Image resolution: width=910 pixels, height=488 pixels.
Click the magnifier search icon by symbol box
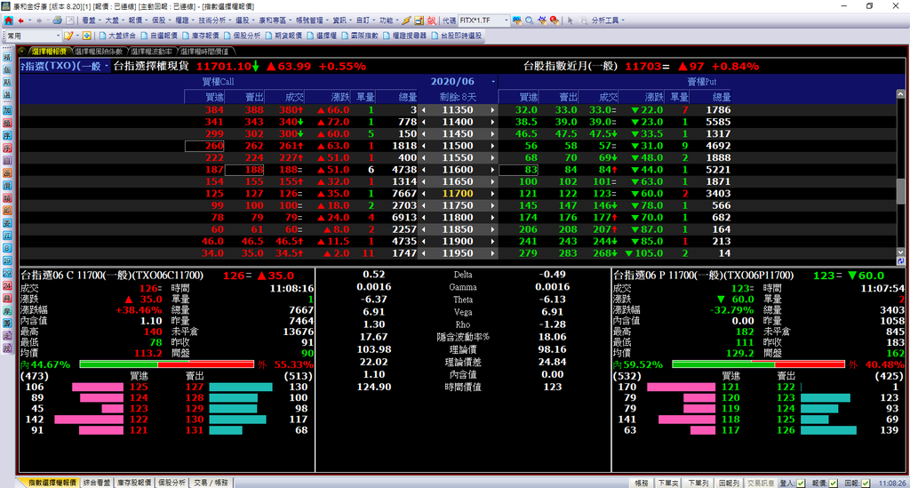[530, 20]
